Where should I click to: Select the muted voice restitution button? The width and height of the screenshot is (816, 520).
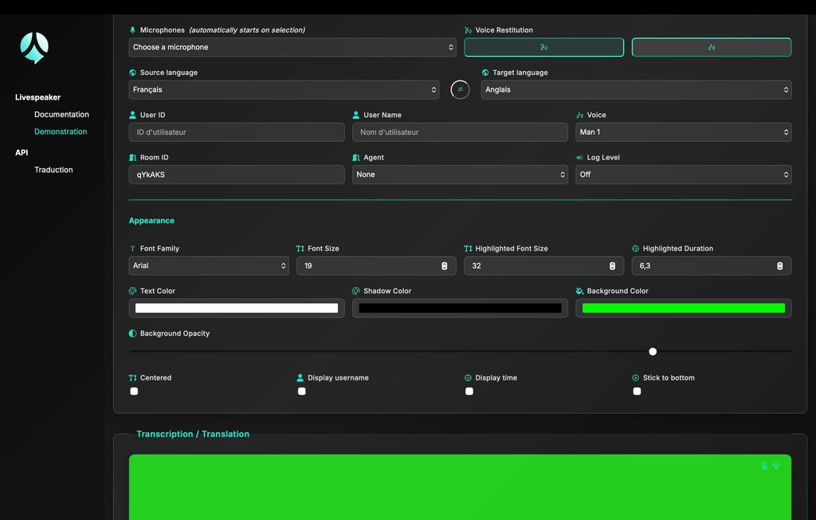click(x=543, y=47)
